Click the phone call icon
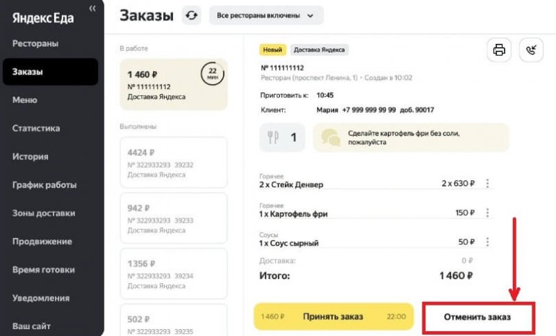The image size is (556, 336). [x=531, y=50]
